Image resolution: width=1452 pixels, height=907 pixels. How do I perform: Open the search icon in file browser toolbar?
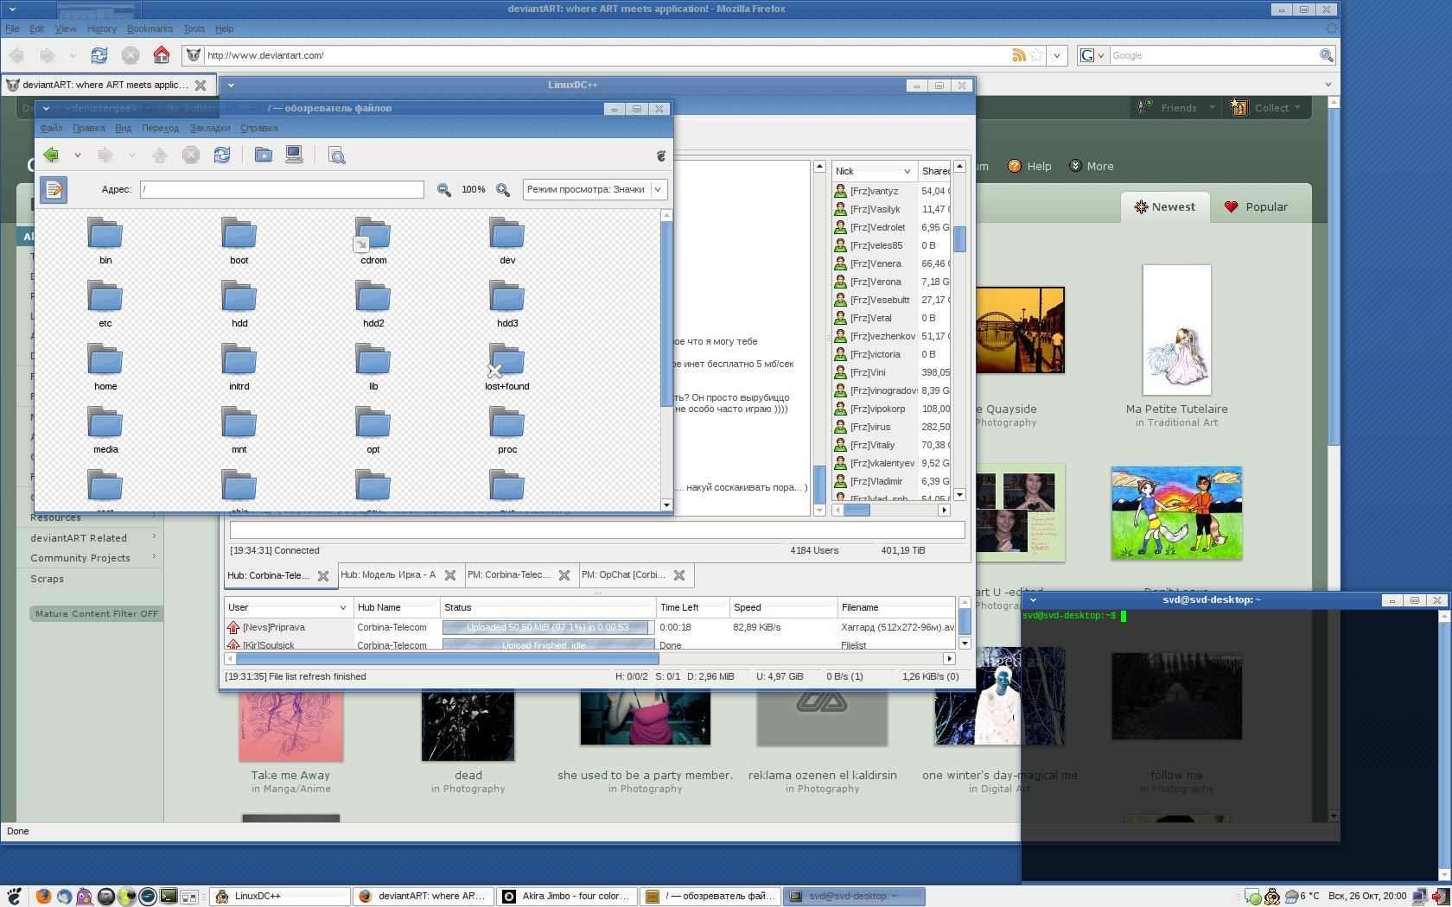[337, 155]
